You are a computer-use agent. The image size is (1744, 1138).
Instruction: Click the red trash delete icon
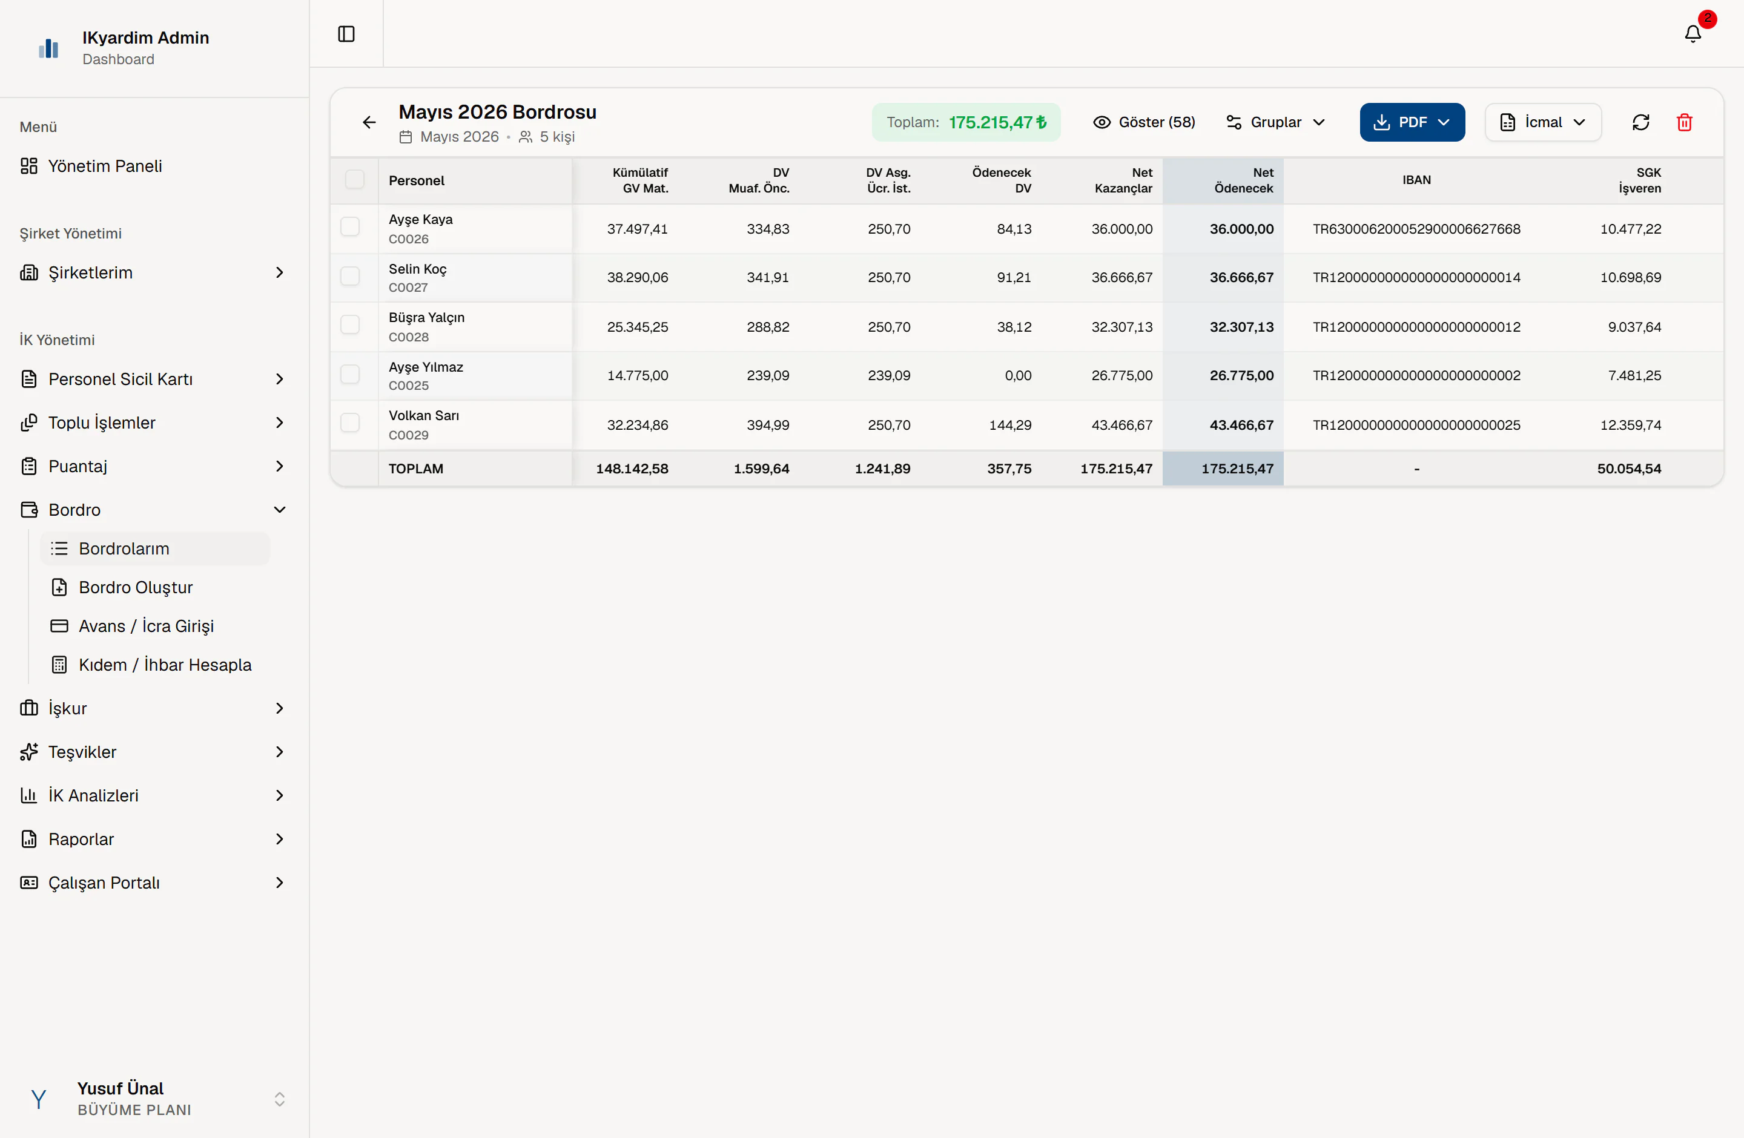[x=1685, y=122]
